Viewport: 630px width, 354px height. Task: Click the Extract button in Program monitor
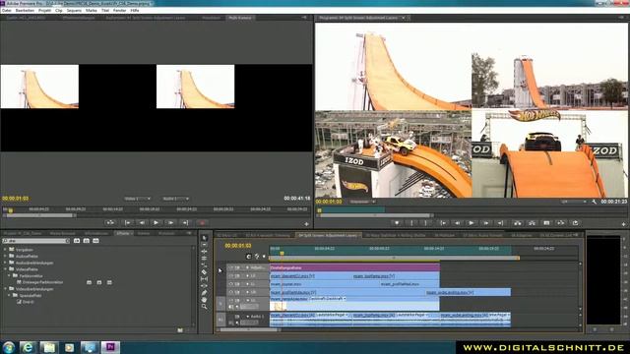532,223
